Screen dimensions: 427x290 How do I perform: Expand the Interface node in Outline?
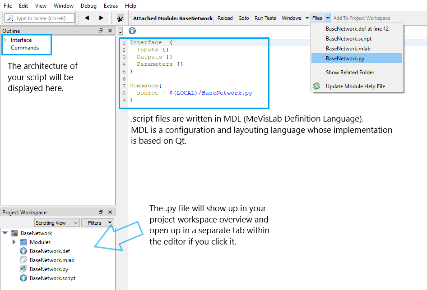pyautogui.click(x=5, y=40)
